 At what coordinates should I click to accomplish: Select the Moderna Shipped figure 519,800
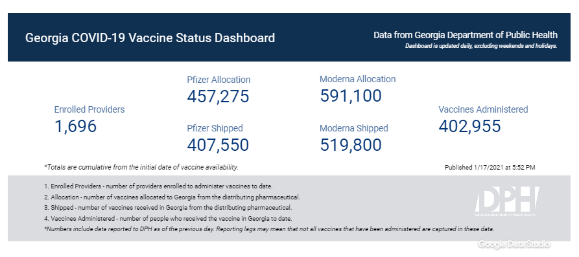pos(350,145)
